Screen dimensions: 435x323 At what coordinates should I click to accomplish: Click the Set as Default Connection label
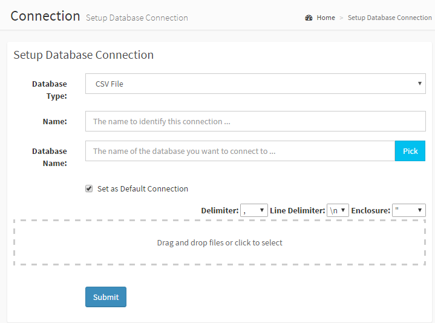tap(143, 189)
